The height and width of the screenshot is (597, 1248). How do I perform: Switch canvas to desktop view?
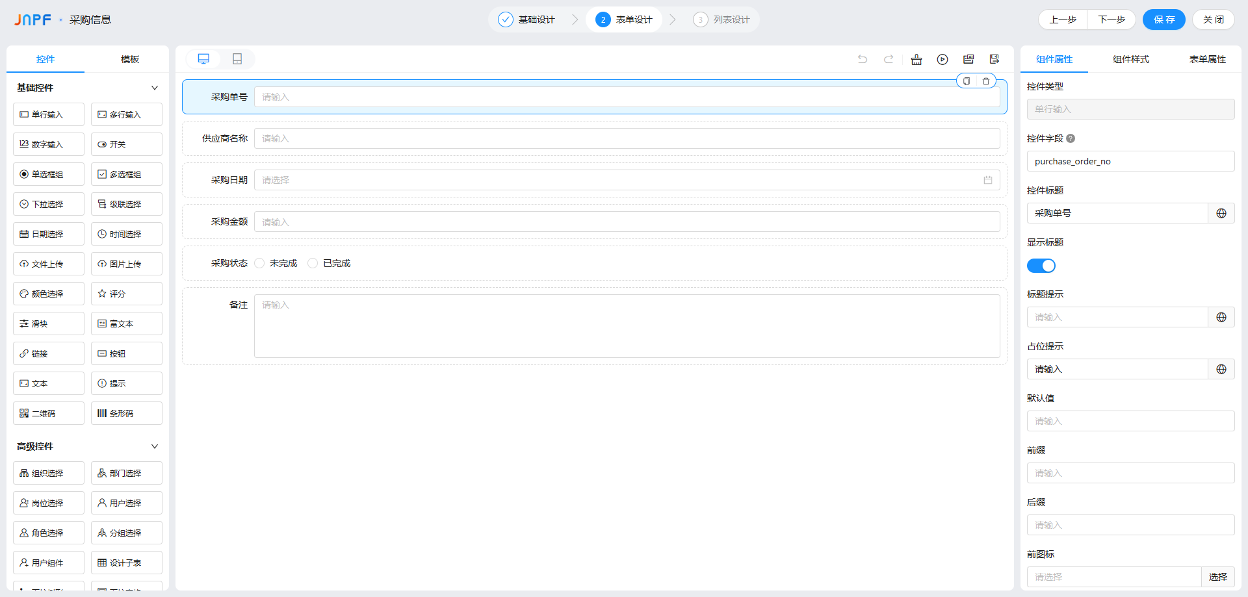(203, 59)
